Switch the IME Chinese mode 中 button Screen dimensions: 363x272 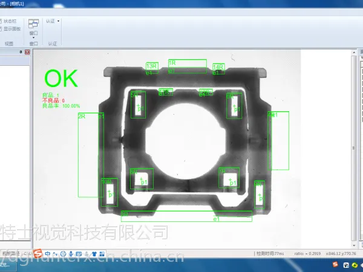point(47,254)
